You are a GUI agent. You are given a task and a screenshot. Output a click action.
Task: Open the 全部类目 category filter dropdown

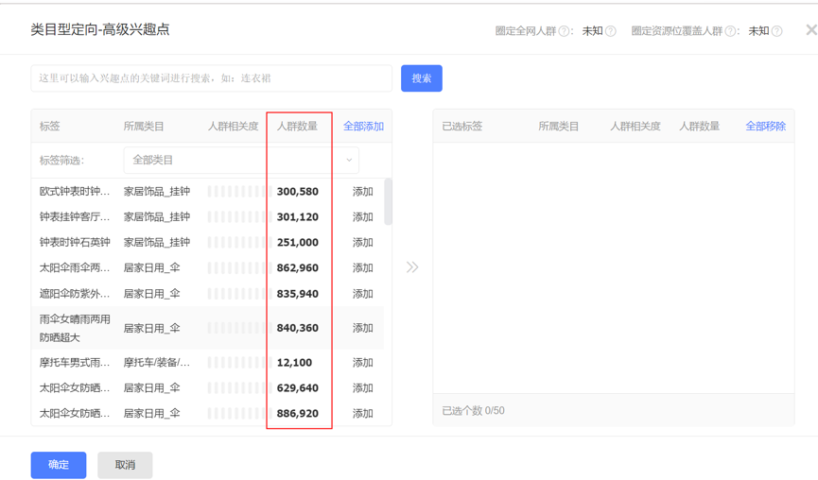point(241,160)
